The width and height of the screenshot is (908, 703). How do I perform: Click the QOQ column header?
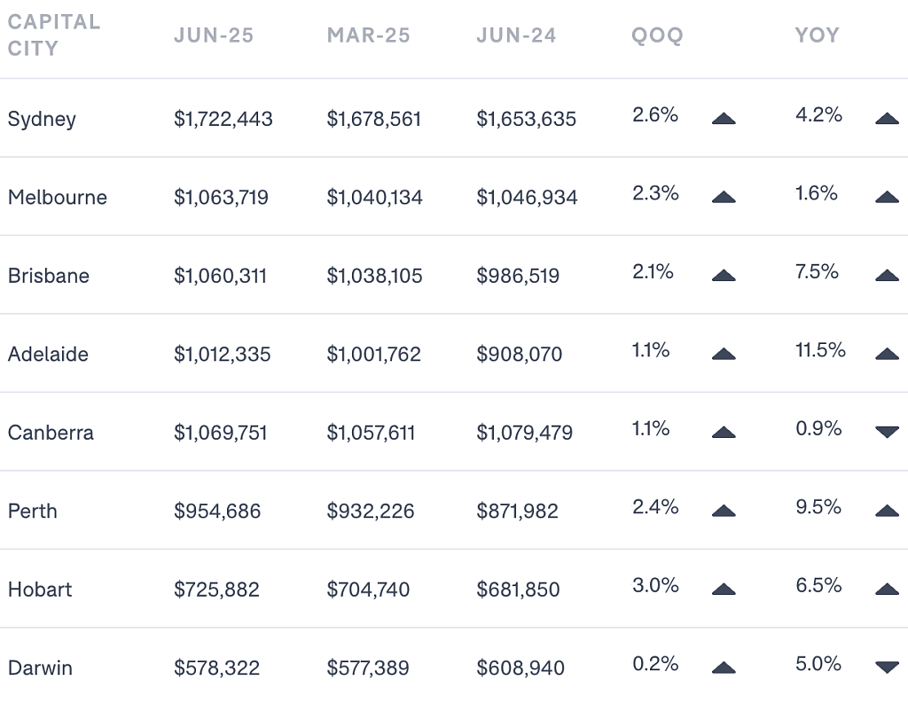(657, 35)
